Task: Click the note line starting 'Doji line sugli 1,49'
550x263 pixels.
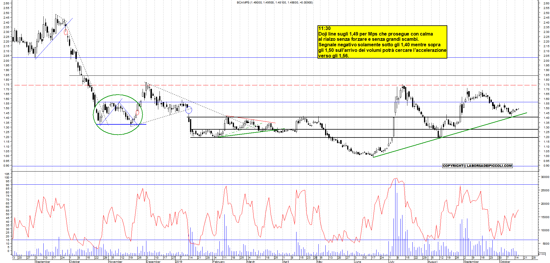Action: pyautogui.click(x=376, y=34)
